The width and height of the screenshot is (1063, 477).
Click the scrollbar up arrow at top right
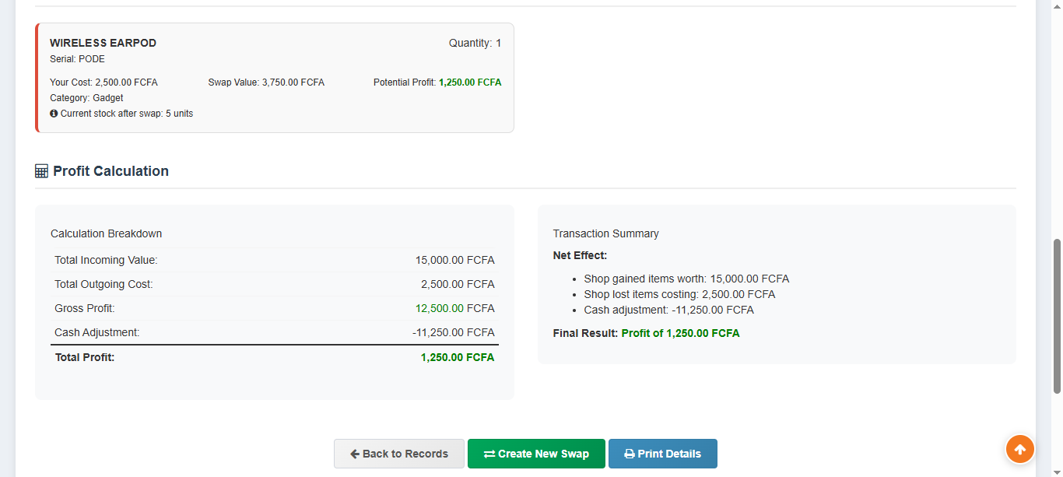coord(1057,6)
